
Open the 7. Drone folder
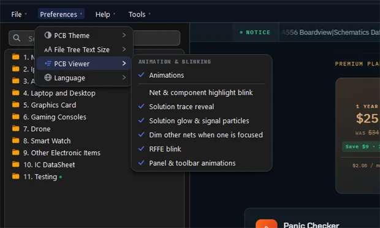point(37,129)
